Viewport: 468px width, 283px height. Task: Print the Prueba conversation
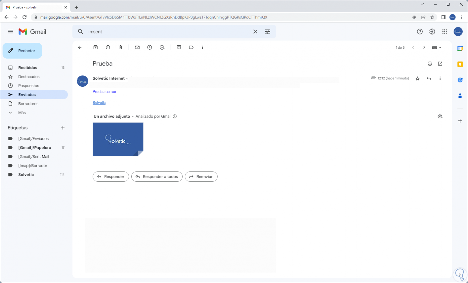[430, 64]
